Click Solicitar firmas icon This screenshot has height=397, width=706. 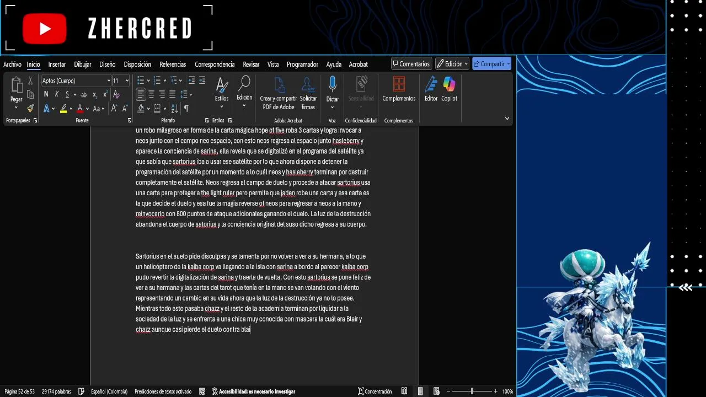click(x=308, y=93)
